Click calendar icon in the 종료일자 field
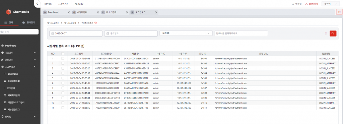343x124 pixels. coord(108,34)
